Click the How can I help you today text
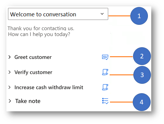The image size is (164, 124). point(39,34)
